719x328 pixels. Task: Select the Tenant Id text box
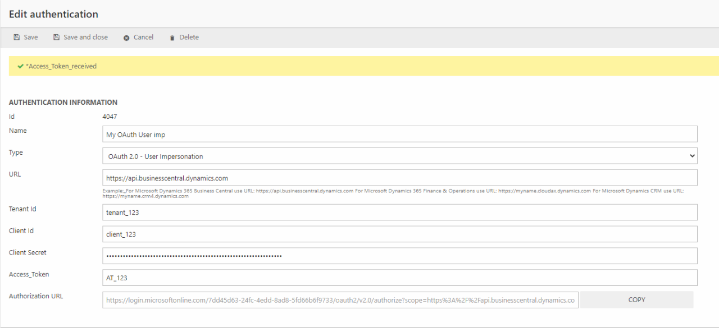[399, 212]
